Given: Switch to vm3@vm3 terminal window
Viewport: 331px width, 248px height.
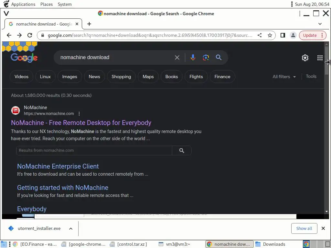Looking at the screenshot, I should click(174, 244).
